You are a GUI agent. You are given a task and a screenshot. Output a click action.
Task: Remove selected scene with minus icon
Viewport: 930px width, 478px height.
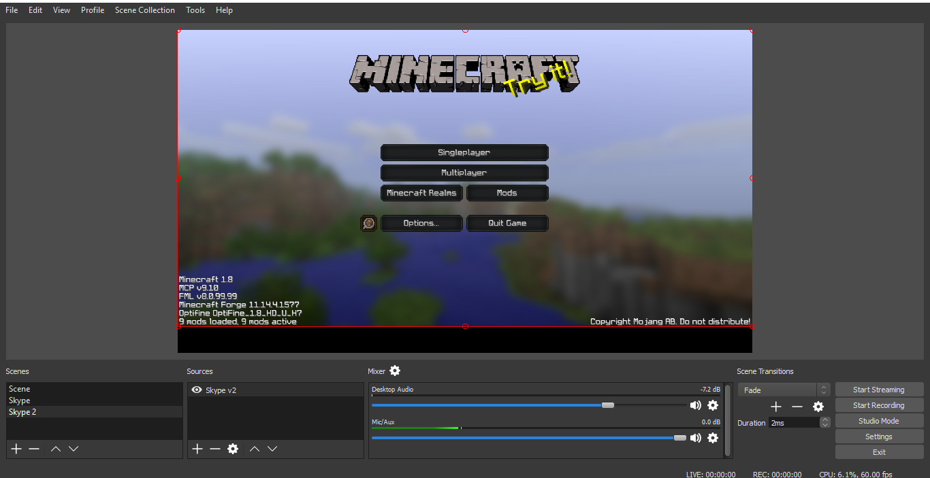(34, 449)
